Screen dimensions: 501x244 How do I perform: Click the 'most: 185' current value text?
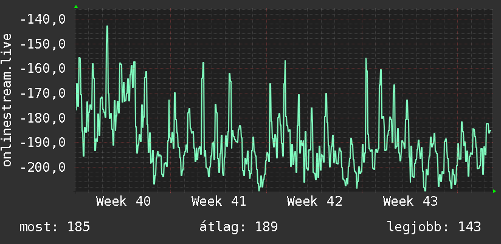[x=55, y=227]
